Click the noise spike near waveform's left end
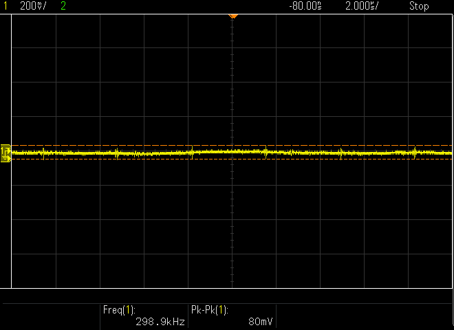The image size is (454, 330). tap(43, 153)
